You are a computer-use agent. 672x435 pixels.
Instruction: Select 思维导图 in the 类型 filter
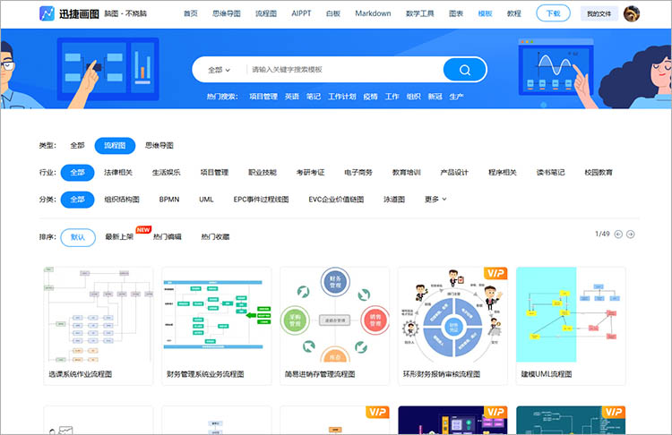[x=159, y=146]
